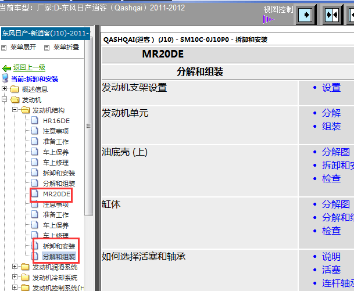Viewport: 354px width, 291px height.
Task: Expand the 发动机冷却系统 node
Action: tap(15, 277)
